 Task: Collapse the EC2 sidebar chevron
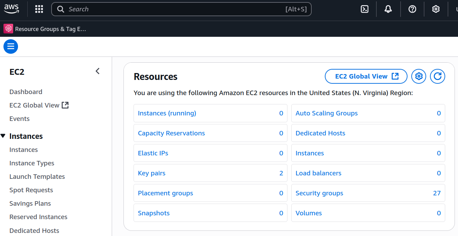[x=98, y=71]
